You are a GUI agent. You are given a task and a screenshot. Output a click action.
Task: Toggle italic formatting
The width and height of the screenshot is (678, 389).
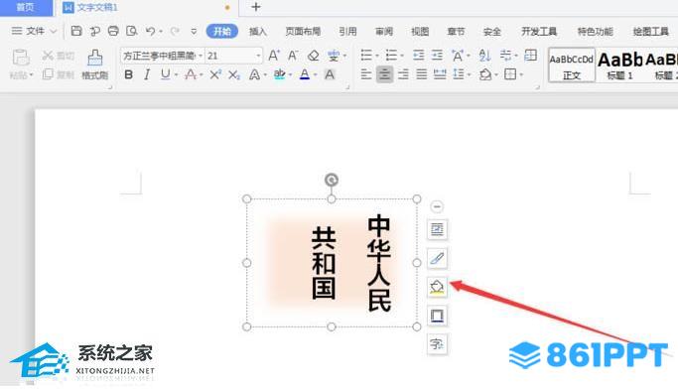[147, 74]
